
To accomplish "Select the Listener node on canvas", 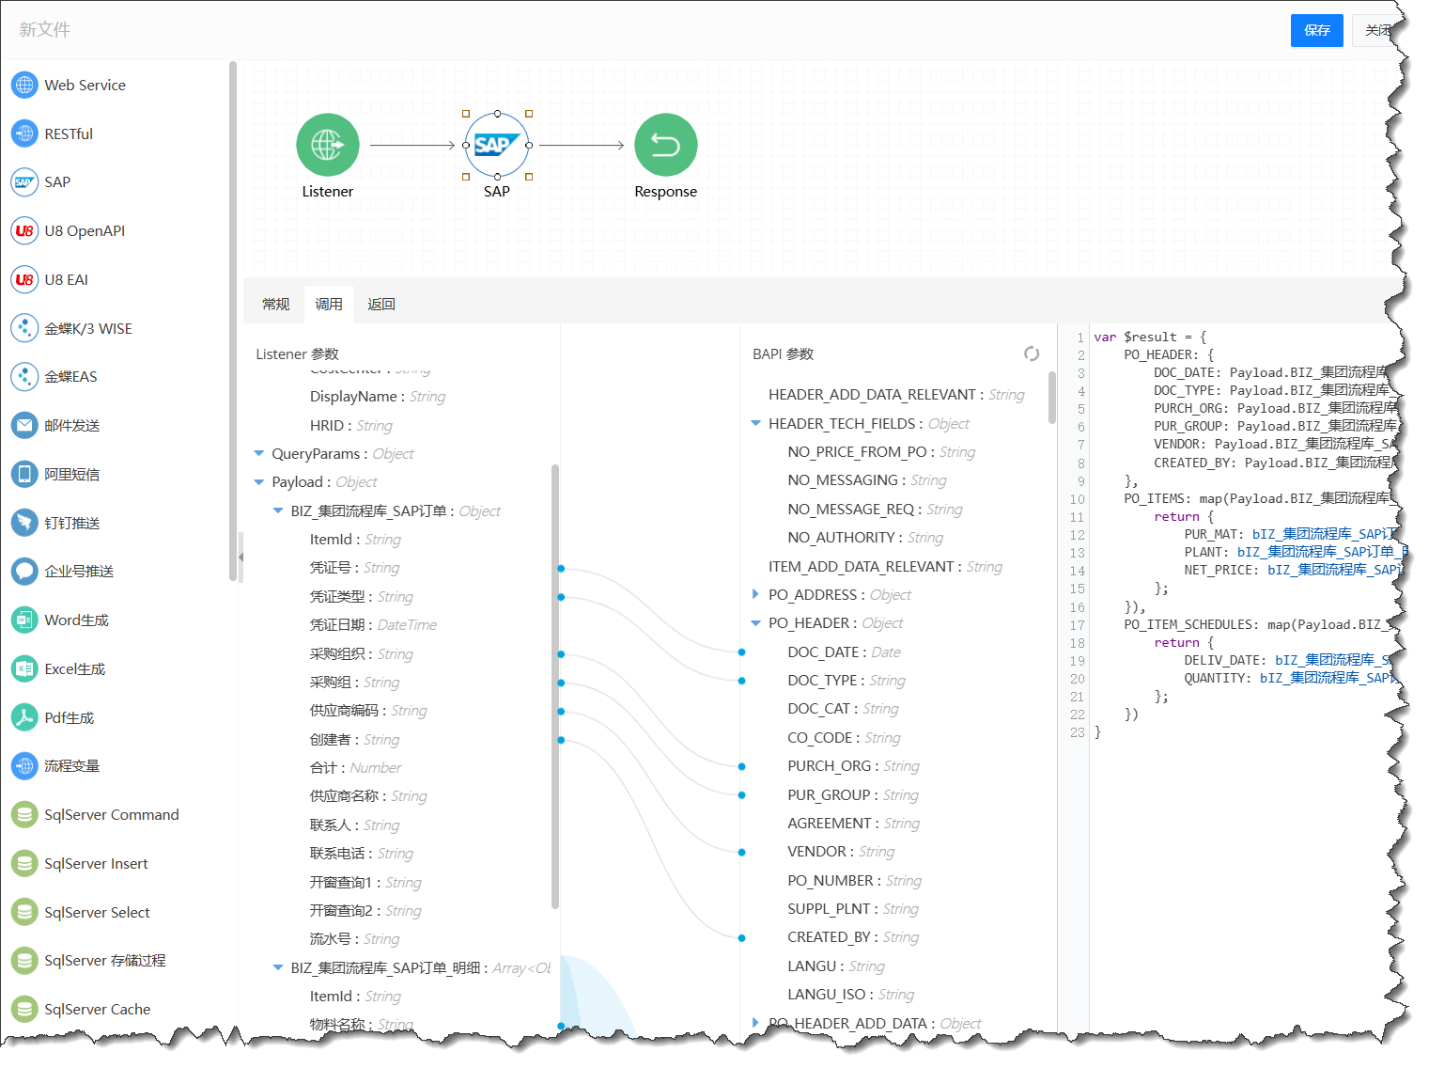I will pyautogui.click(x=327, y=145).
